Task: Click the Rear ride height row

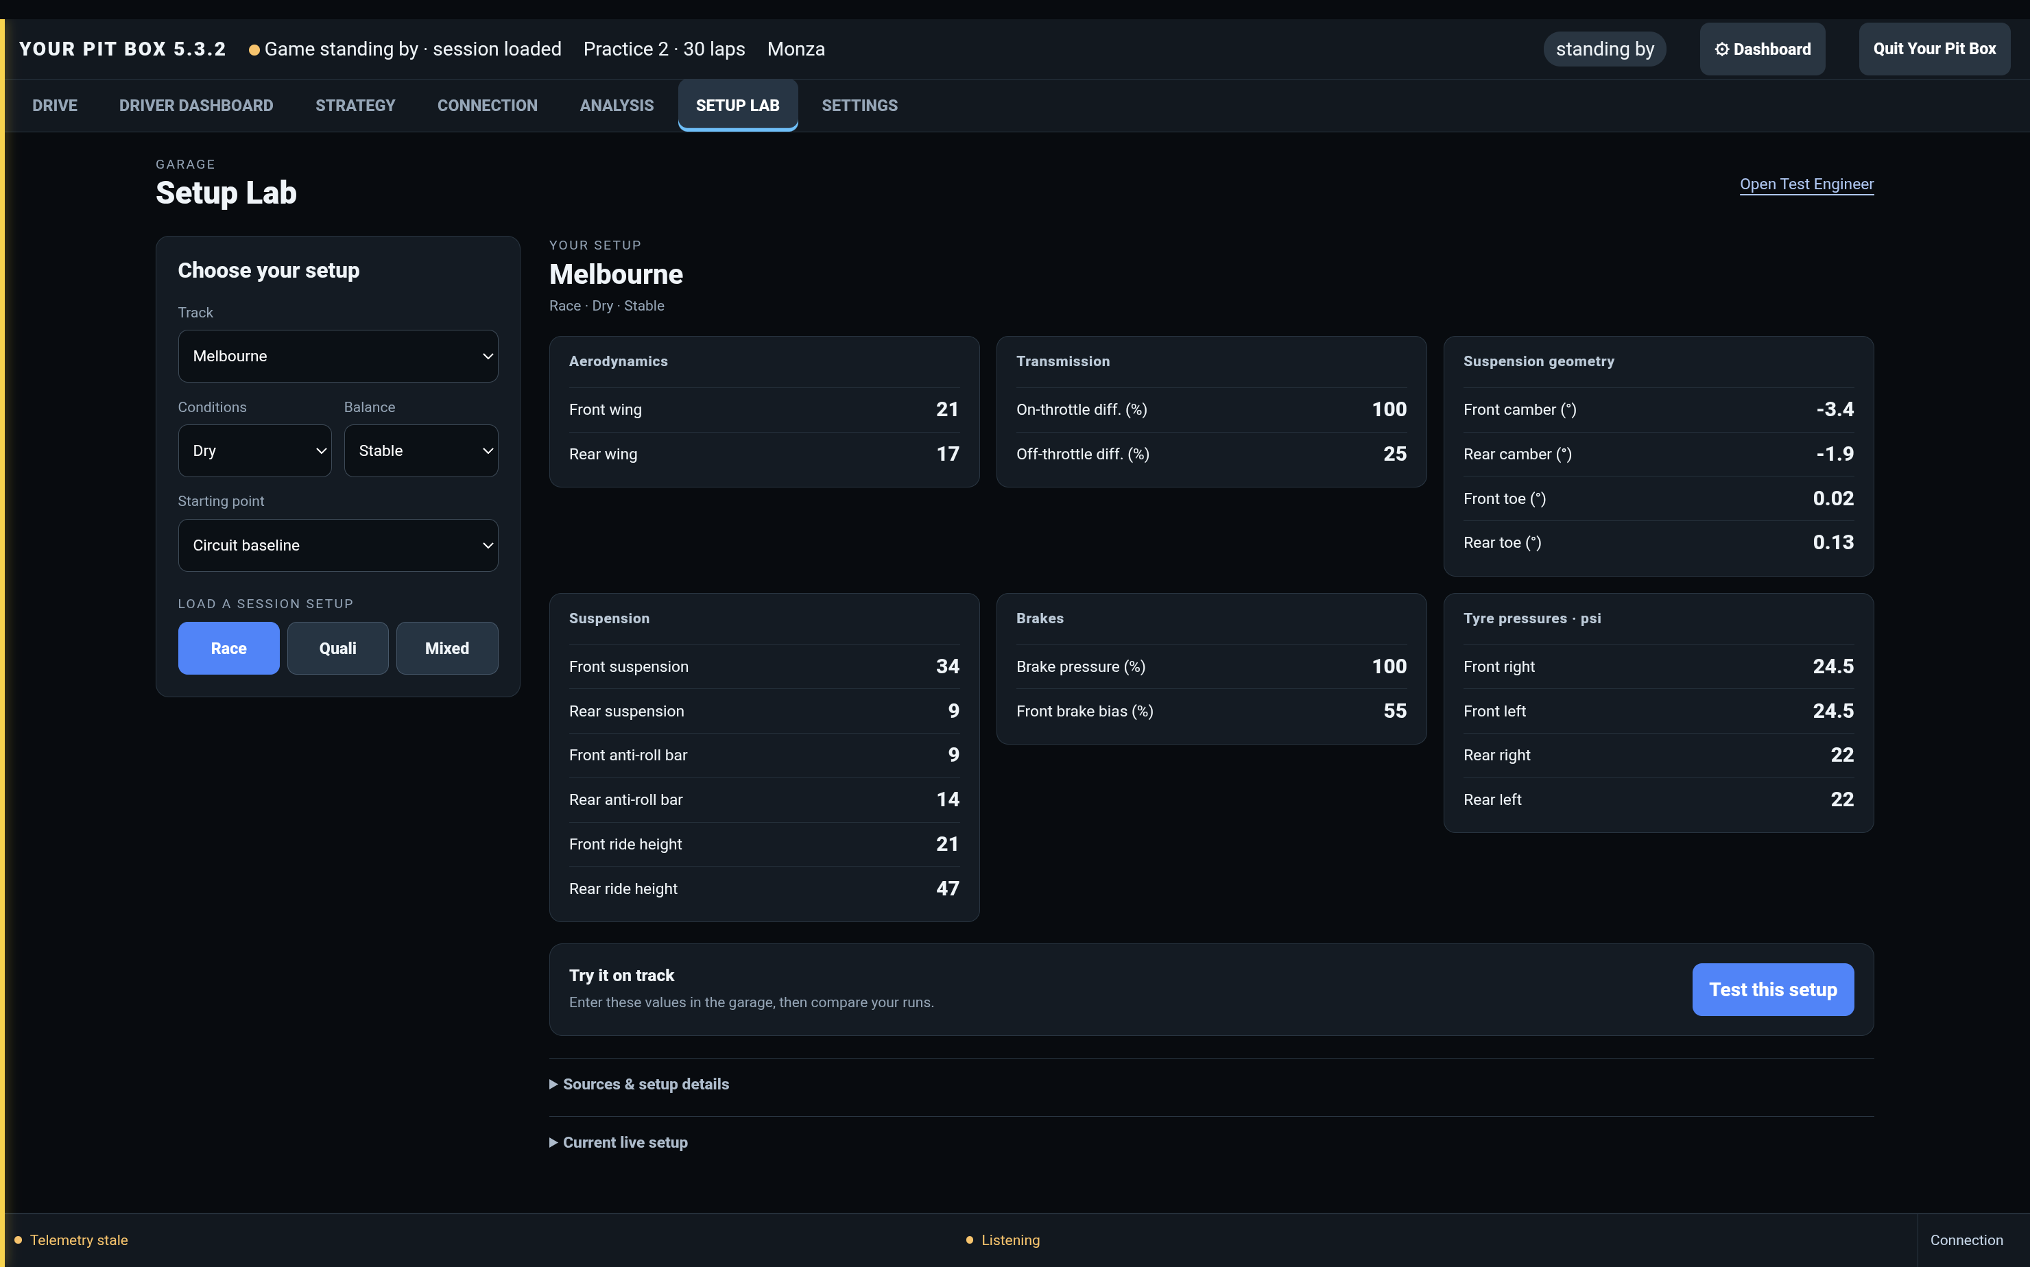Action: click(763, 889)
